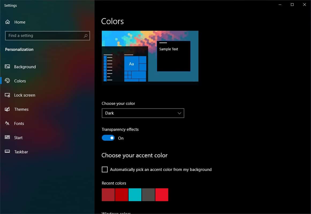Click the Recent colors label

tap(114, 183)
